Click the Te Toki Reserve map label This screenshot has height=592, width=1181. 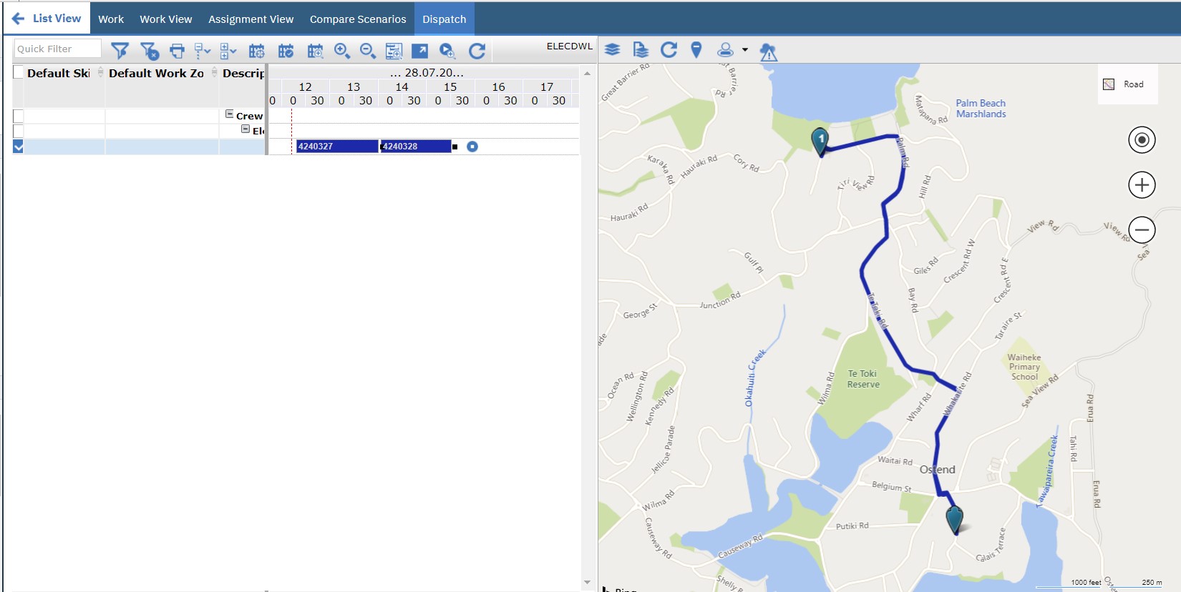coord(863,379)
